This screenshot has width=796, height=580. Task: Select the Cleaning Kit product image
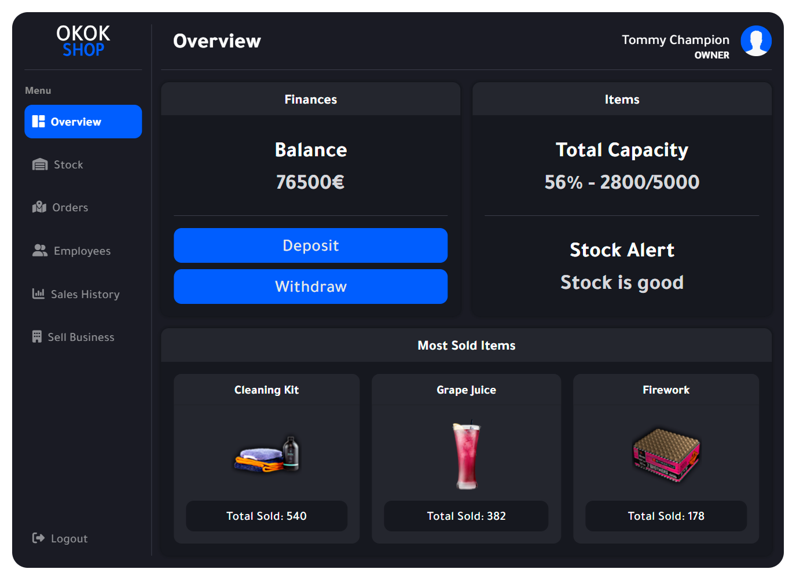[267, 454]
